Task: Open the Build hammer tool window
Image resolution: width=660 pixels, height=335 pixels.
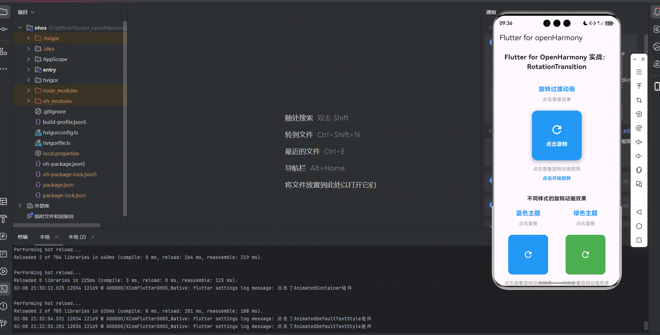Action: [x=3, y=219]
